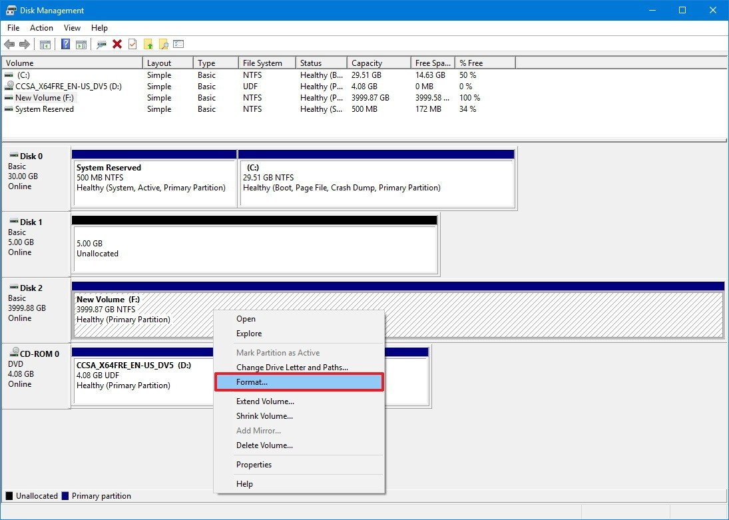The image size is (729, 520).
Task: Sort by the Type column header
Action: click(x=216, y=63)
